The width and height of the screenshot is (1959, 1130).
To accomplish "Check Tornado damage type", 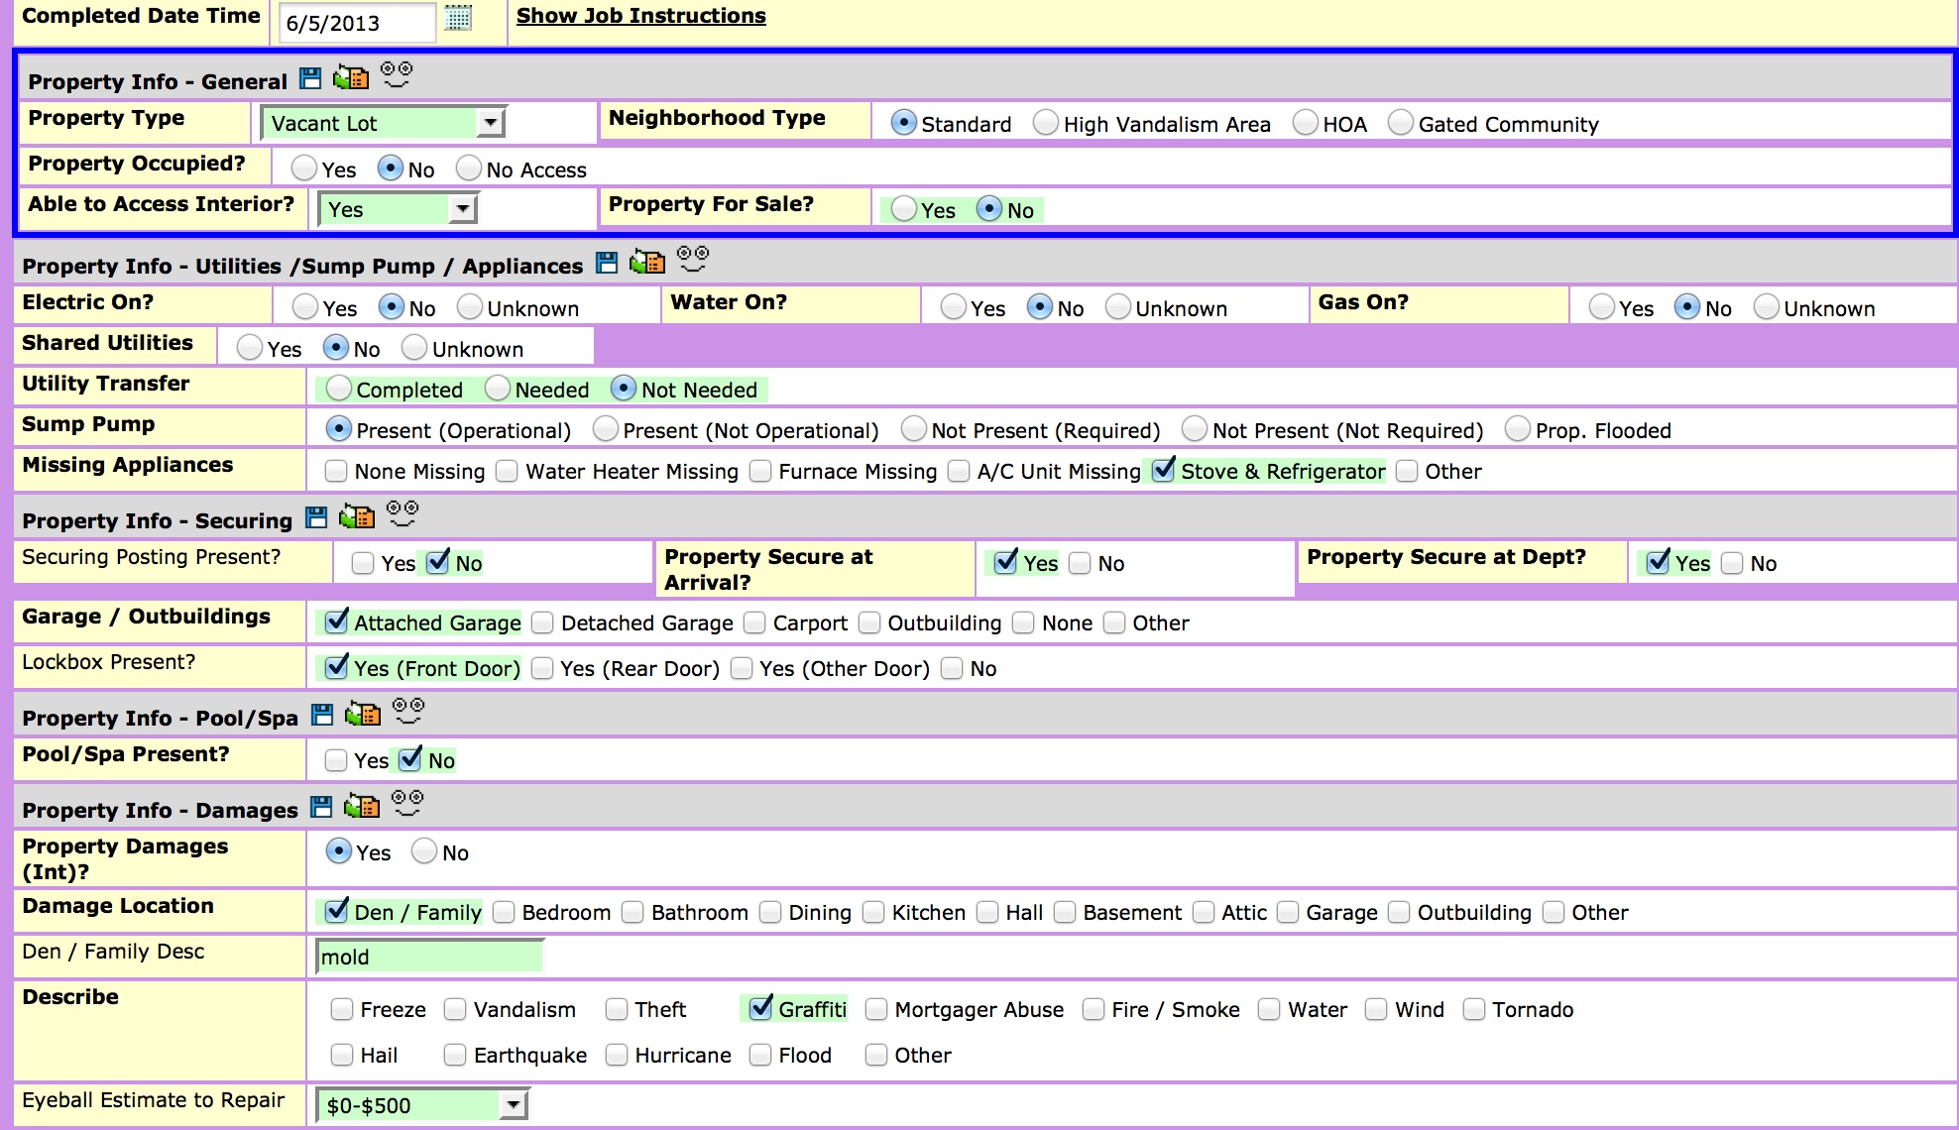I will [1474, 1009].
